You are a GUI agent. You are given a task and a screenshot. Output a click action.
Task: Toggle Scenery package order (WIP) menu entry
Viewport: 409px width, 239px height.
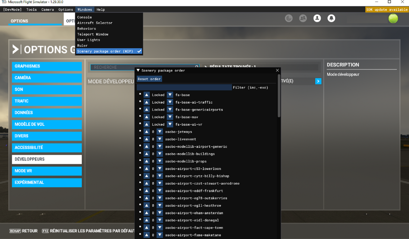(x=109, y=51)
